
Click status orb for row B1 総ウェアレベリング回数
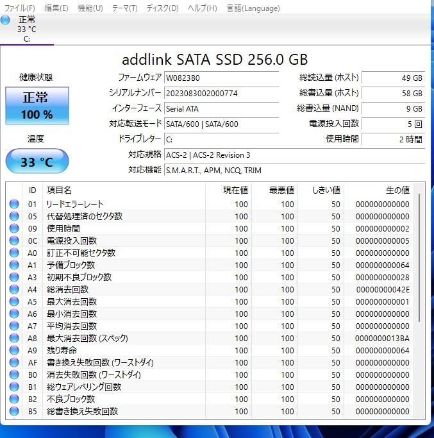pyautogui.click(x=14, y=387)
